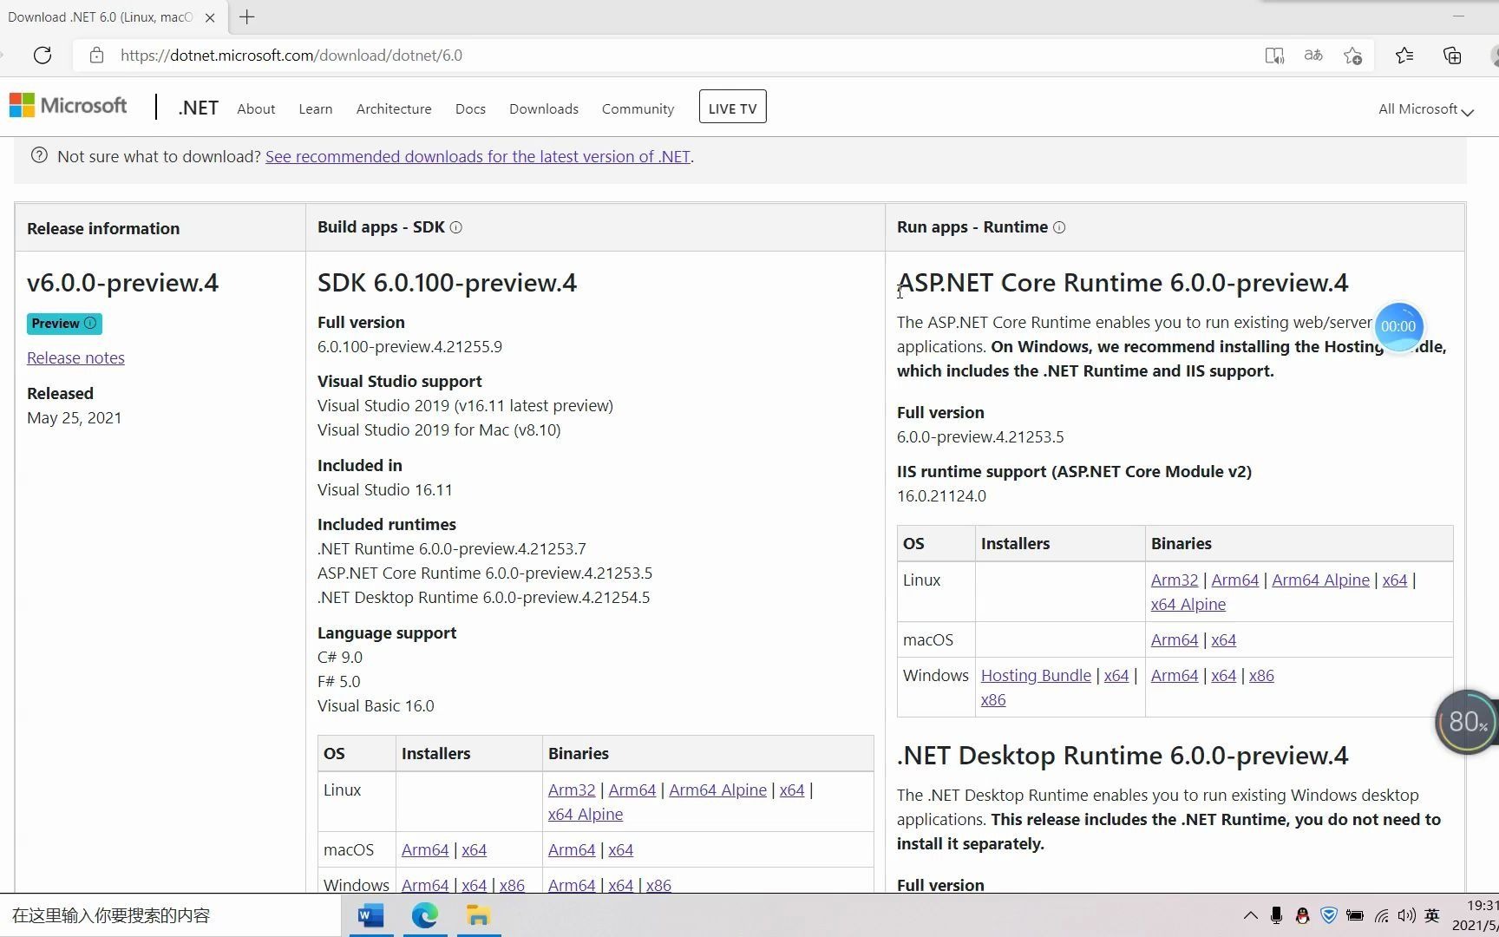Click the security shield tray icon
Viewport: 1499px width, 937px height.
click(x=1328, y=915)
